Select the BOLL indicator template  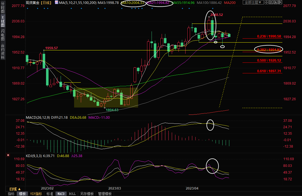tap(72, 194)
